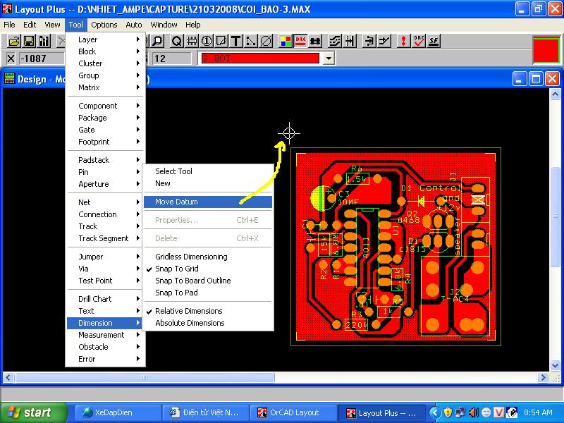The image size is (564, 423).
Task: Toggle the Online DRC toolbar icon
Action: (x=300, y=41)
